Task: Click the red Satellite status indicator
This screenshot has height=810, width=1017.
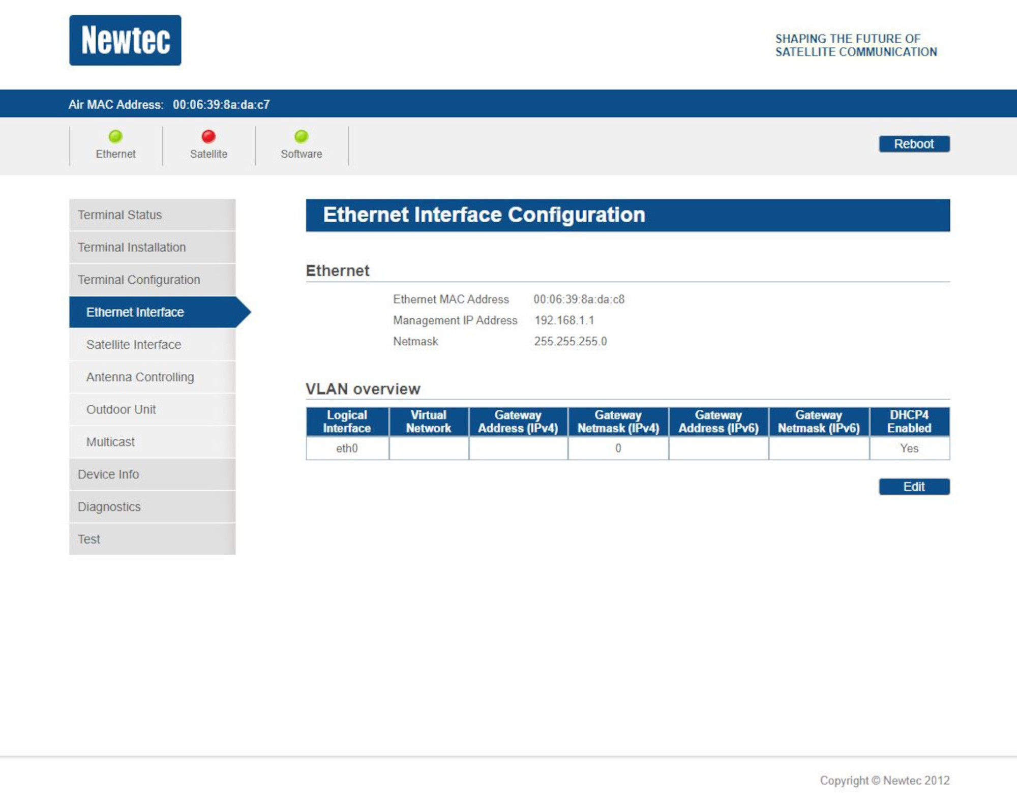Action: tap(208, 136)
